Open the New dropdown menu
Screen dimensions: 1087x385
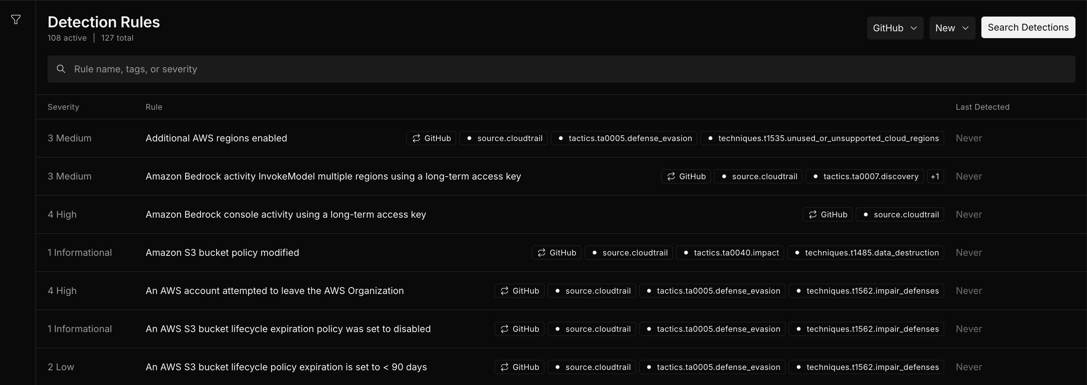click(x=951, y=28)
